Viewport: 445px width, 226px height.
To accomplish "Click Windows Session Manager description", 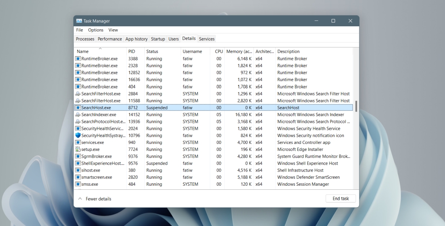I will pyautogui.click(x=303, y=184).
